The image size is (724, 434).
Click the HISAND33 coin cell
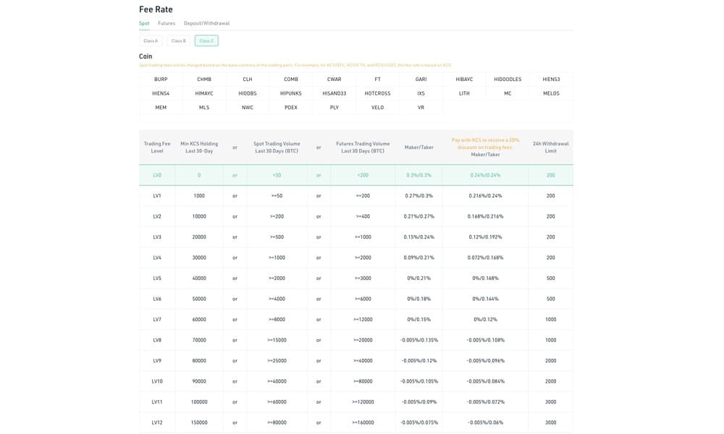(x=334, y=93)
